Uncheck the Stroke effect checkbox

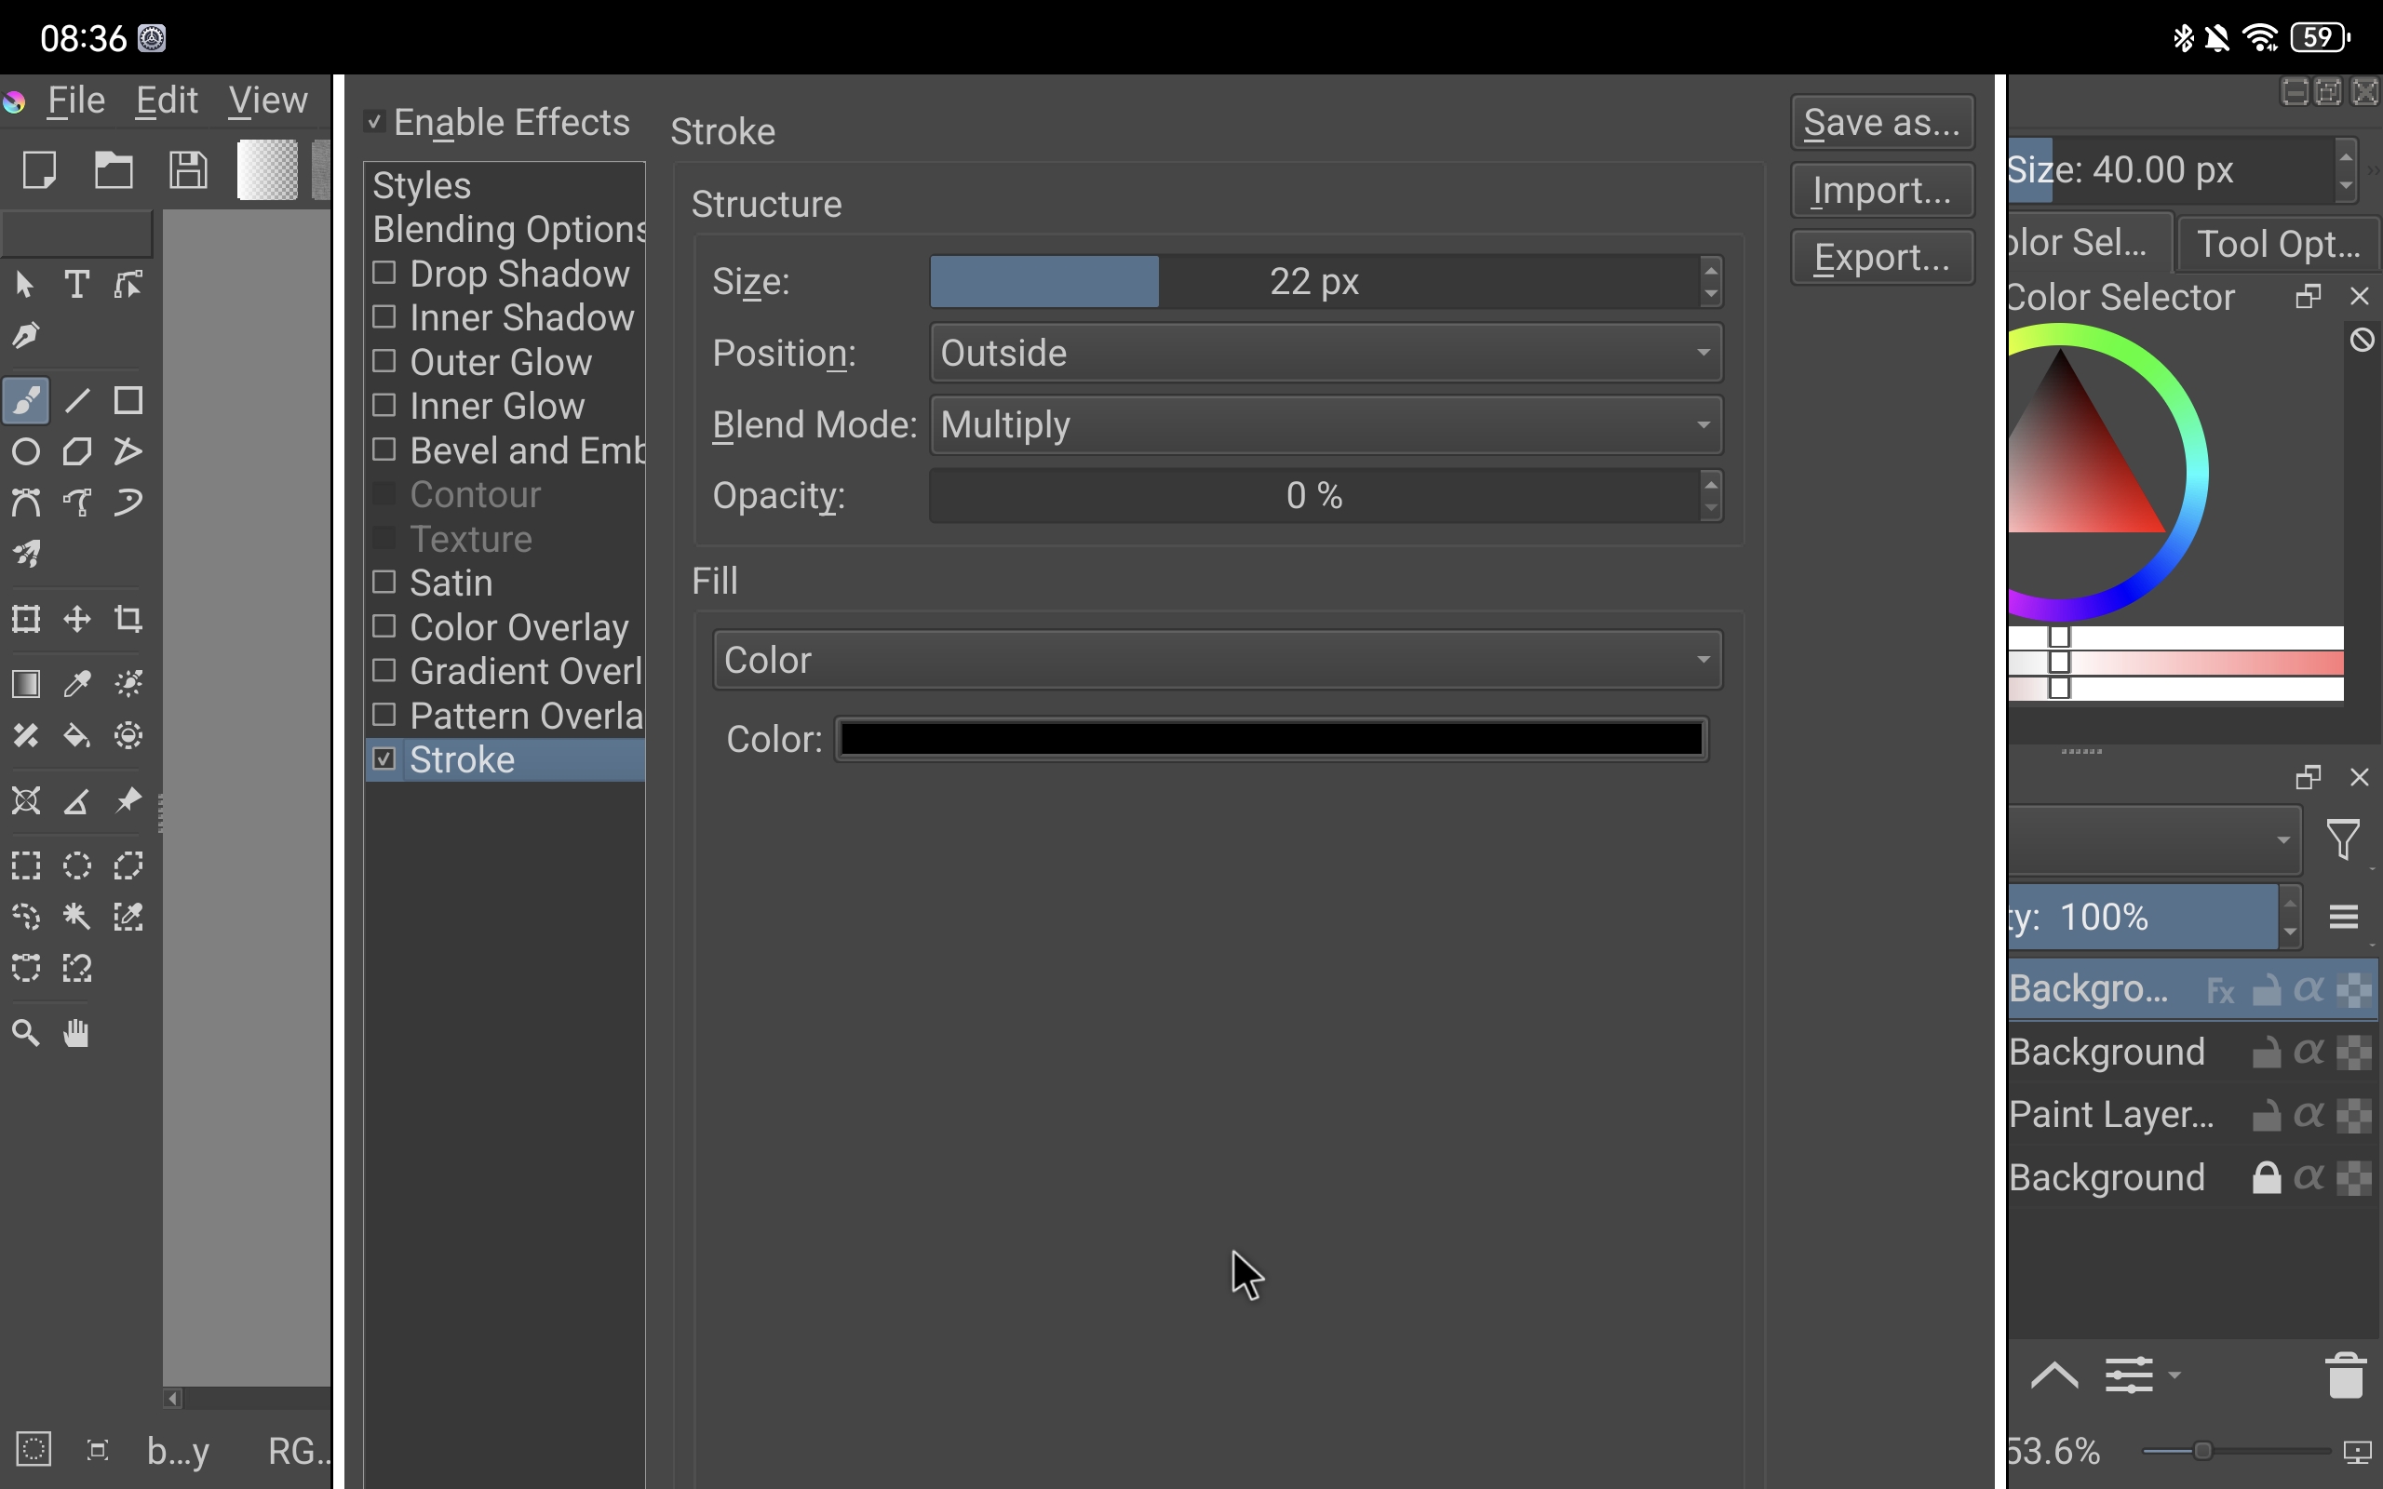384,759
